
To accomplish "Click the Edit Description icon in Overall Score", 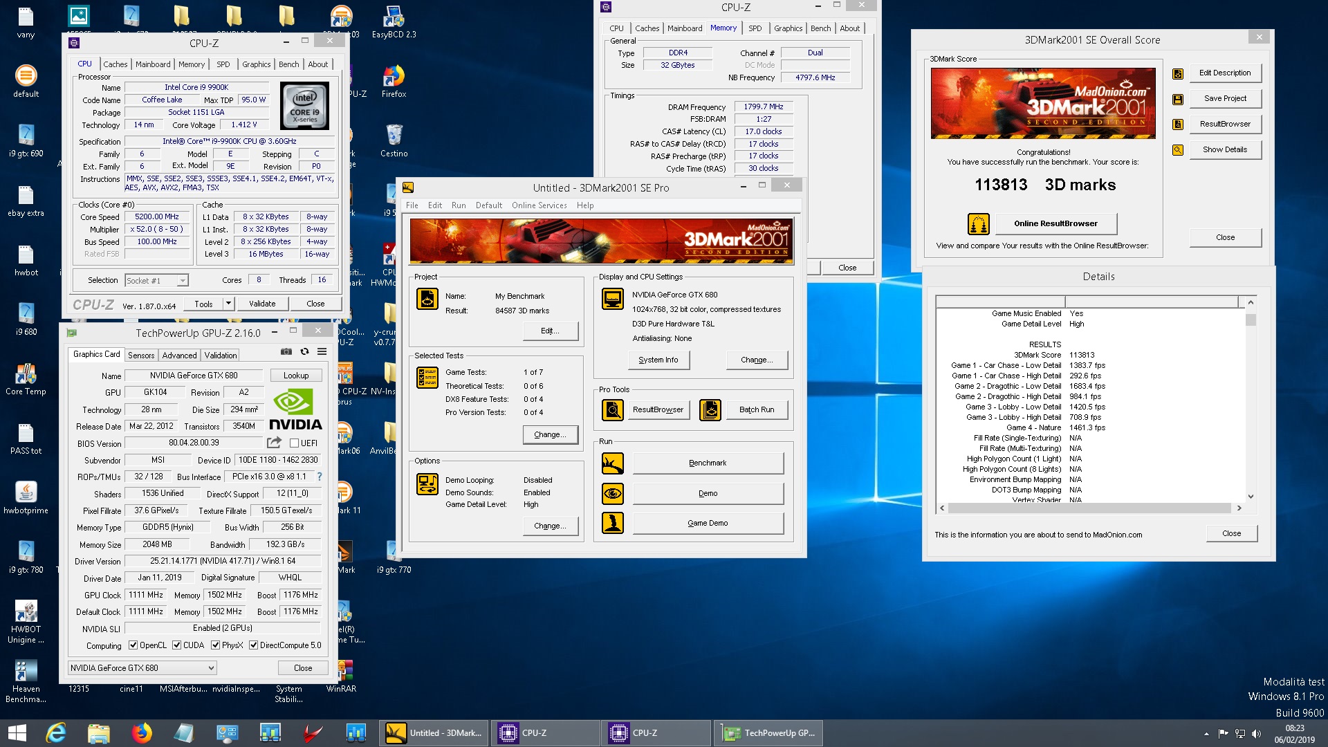I will pos(1177,73).
